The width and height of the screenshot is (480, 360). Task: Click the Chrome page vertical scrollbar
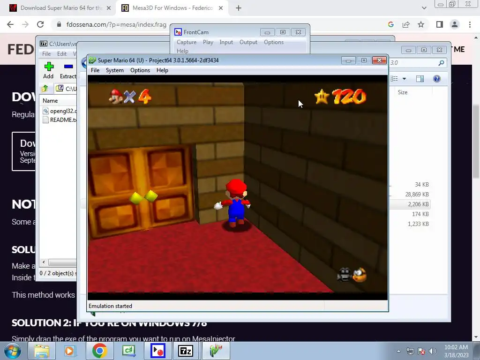coord(476,141)
